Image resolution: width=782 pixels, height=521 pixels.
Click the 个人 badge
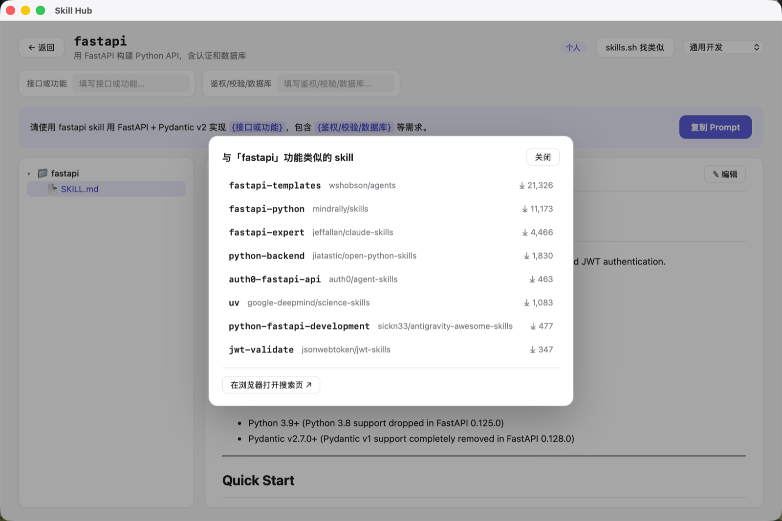coord(573,47)
